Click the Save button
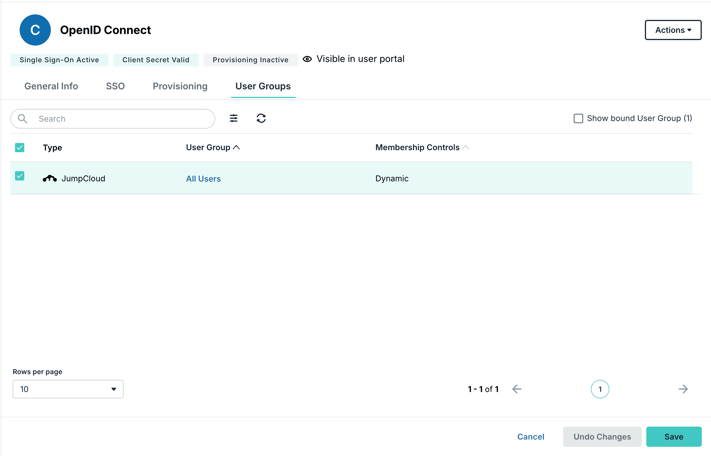 (674, 437)
